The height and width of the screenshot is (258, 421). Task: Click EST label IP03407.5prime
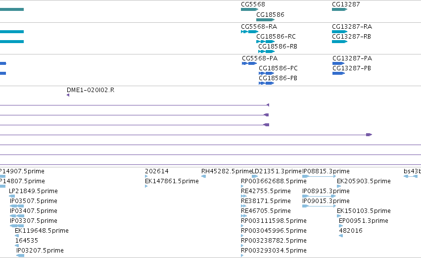click(34, 211)
